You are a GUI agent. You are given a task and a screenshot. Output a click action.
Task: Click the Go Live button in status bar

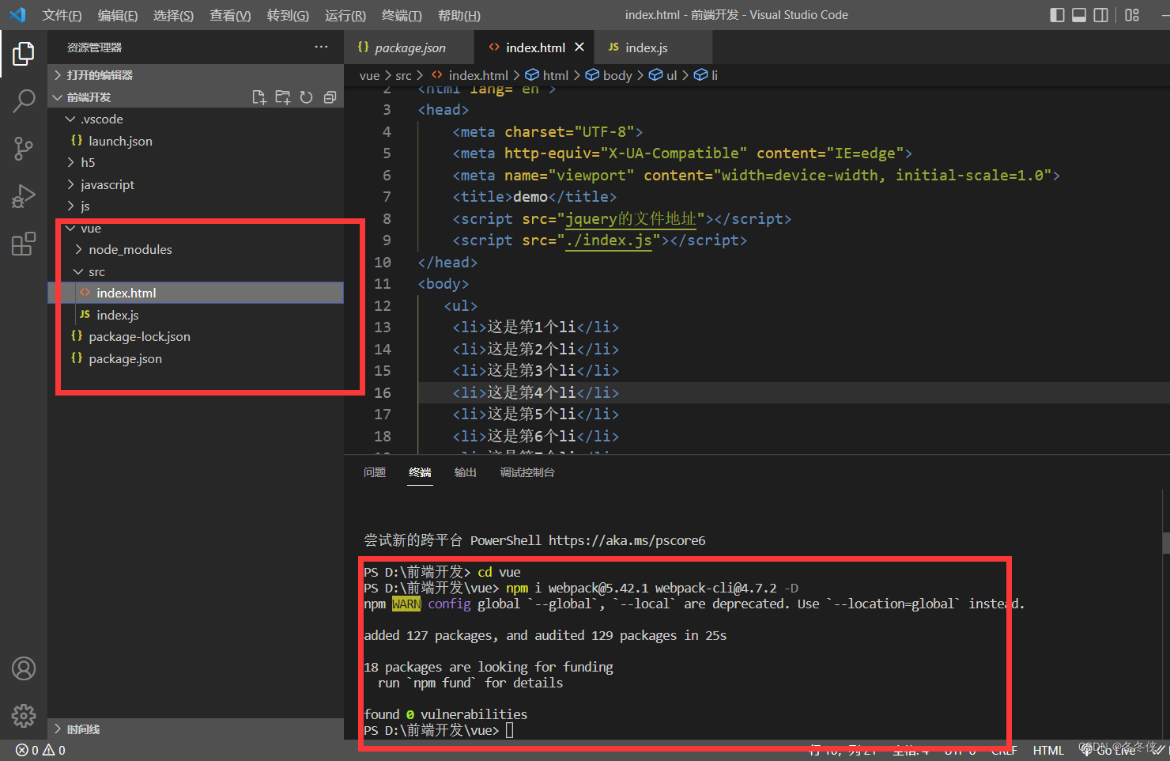1110,749
